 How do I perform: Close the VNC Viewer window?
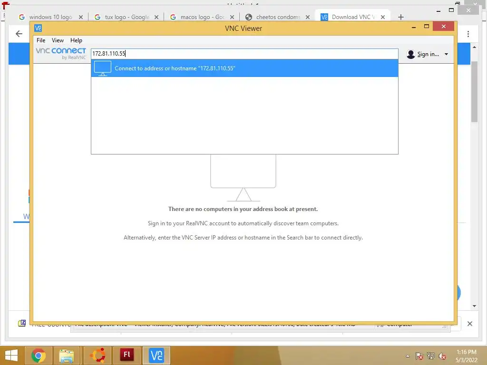click(444, 27)
